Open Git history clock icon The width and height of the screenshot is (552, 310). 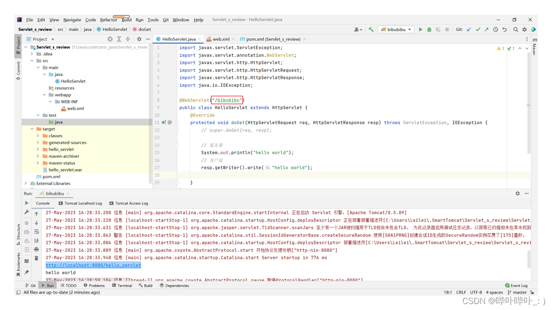click(x=496, y=30)
